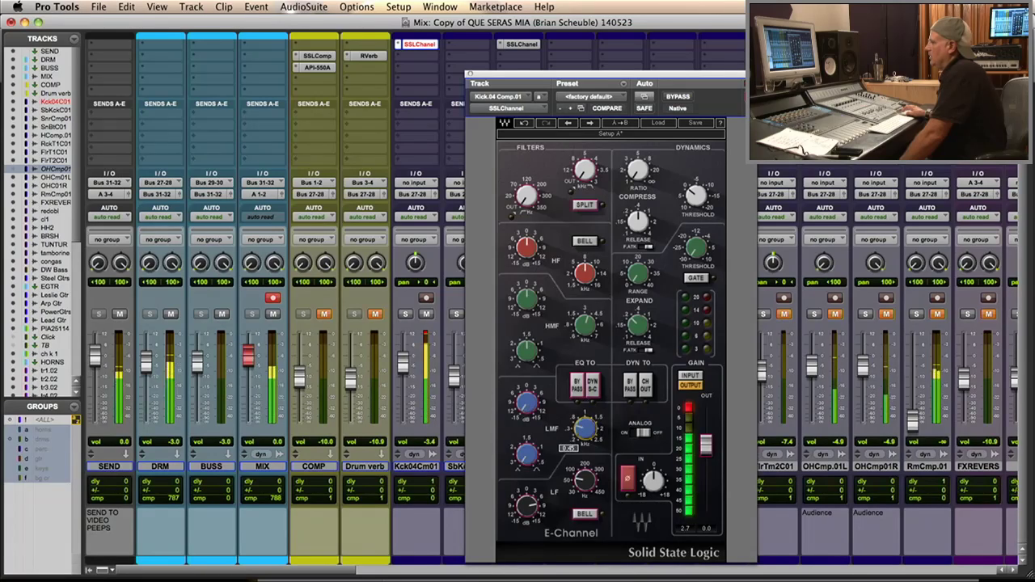This screenshot has height=582, width=1035.
Task: Click the Waves logo icon in plugin toolbar
Action: [505, 123]
